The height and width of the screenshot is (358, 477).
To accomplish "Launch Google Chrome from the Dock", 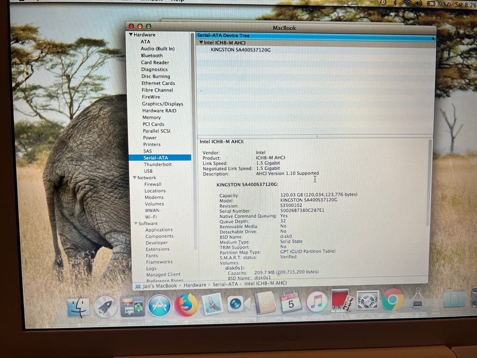I will click(393, 299).
